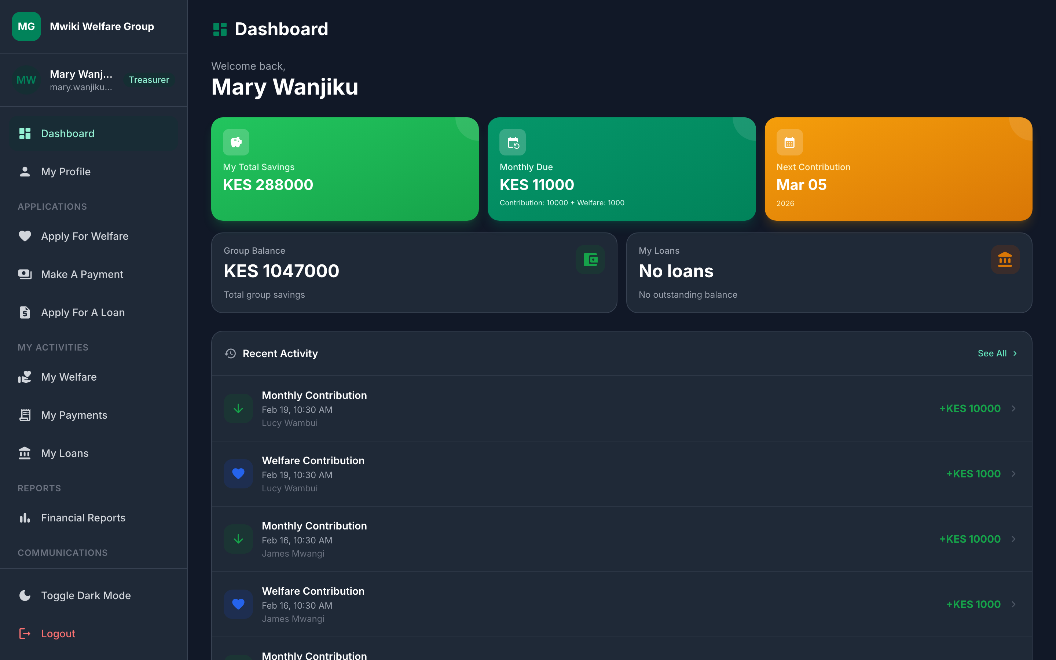Image resolution: width=1056 pixels, height=660 pixels.
Task: Select Apply For A Loan
Action: 82,312
